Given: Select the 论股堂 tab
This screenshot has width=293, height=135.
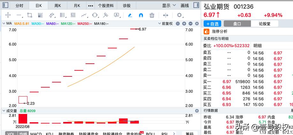Looking at the screenshot, I should pos(264,24).
